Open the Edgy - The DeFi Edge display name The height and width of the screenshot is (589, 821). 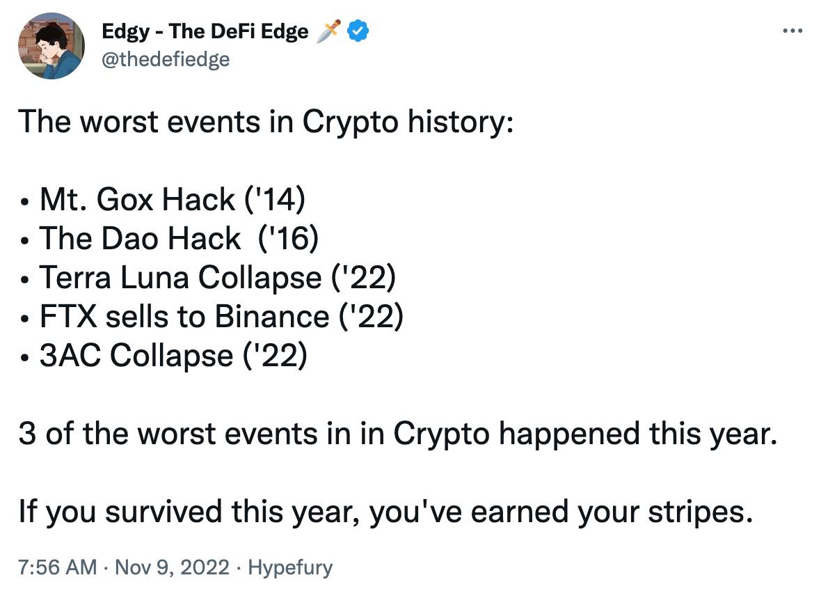point(205,31)
